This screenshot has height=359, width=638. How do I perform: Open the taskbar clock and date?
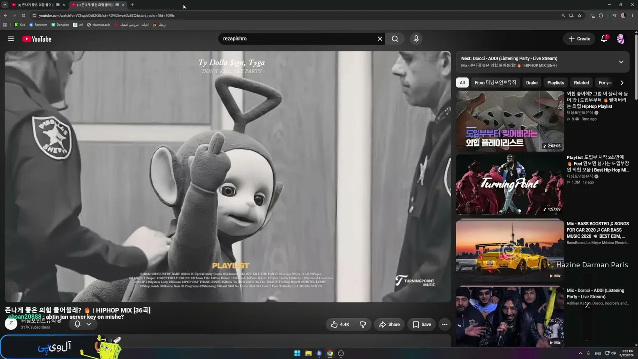tap(626, 353)
